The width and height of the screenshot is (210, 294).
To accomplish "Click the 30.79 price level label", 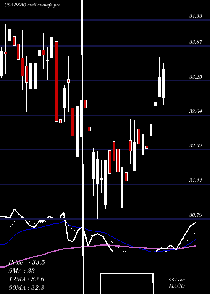I will click(x=195, y=215).
